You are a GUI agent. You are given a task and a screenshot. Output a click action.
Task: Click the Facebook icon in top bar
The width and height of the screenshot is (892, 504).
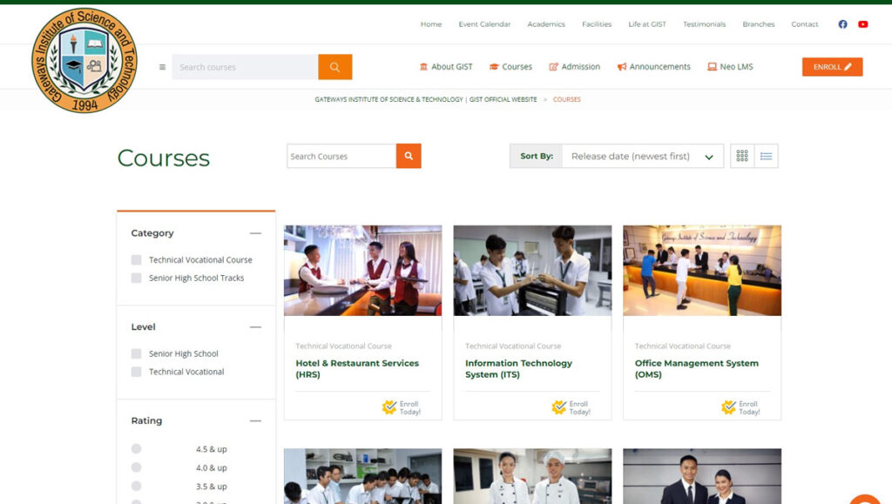coord(842,24)
